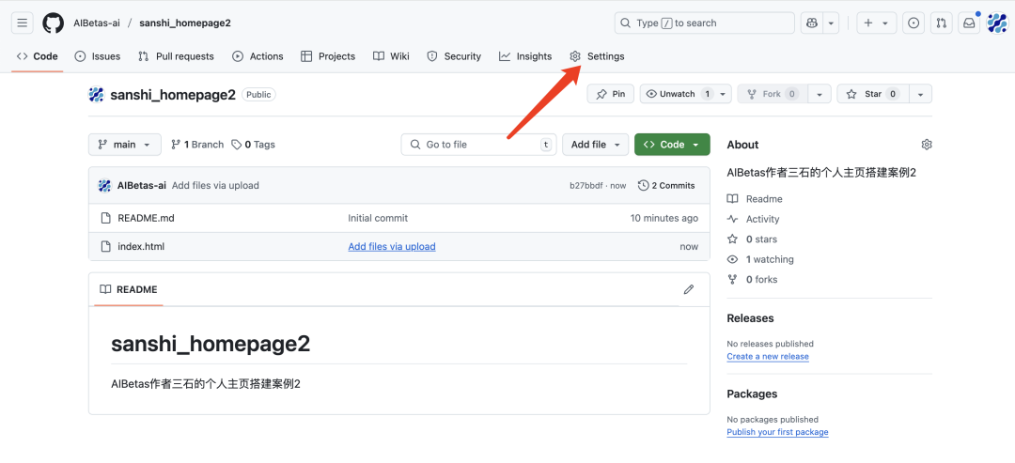Click the repository avatar beside sanshi_homepage2 title
Screen dimensions: 1015x463
click(x=97, y=95)
